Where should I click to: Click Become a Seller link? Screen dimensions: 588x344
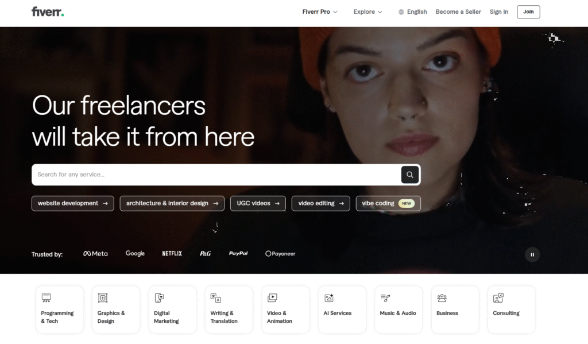[x=458, y=12]
